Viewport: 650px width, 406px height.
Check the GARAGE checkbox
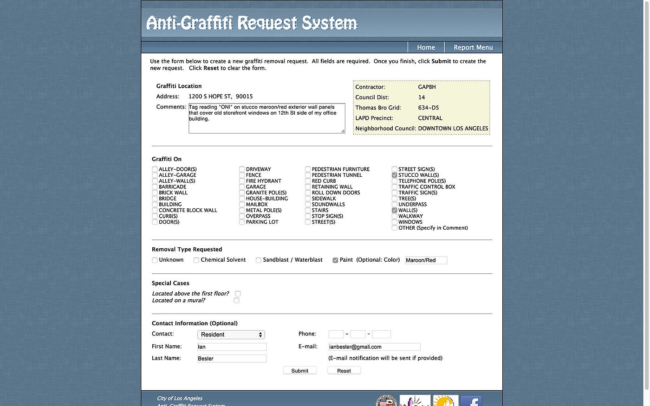coord(242,187)
